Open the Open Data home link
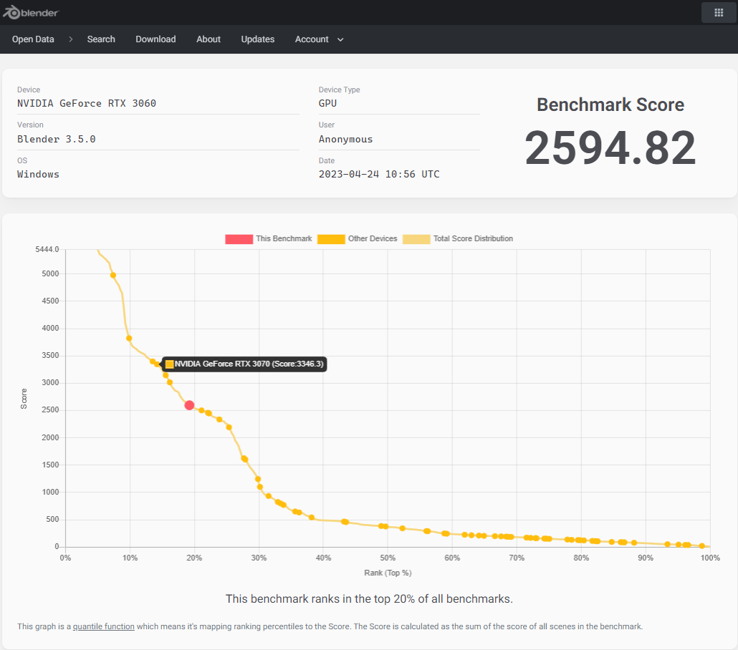Viewport: 738px width, 650px height. coord(33,39)
